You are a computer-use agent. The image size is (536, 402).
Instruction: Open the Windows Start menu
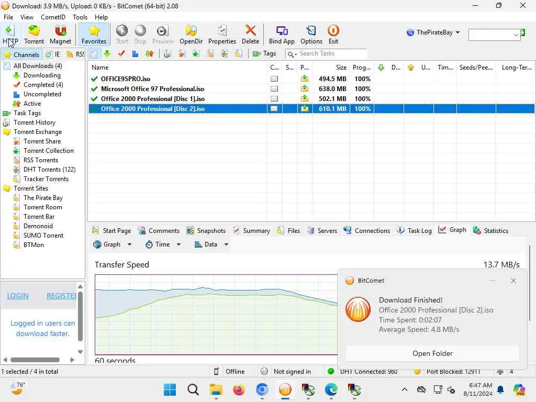[170, 389]
